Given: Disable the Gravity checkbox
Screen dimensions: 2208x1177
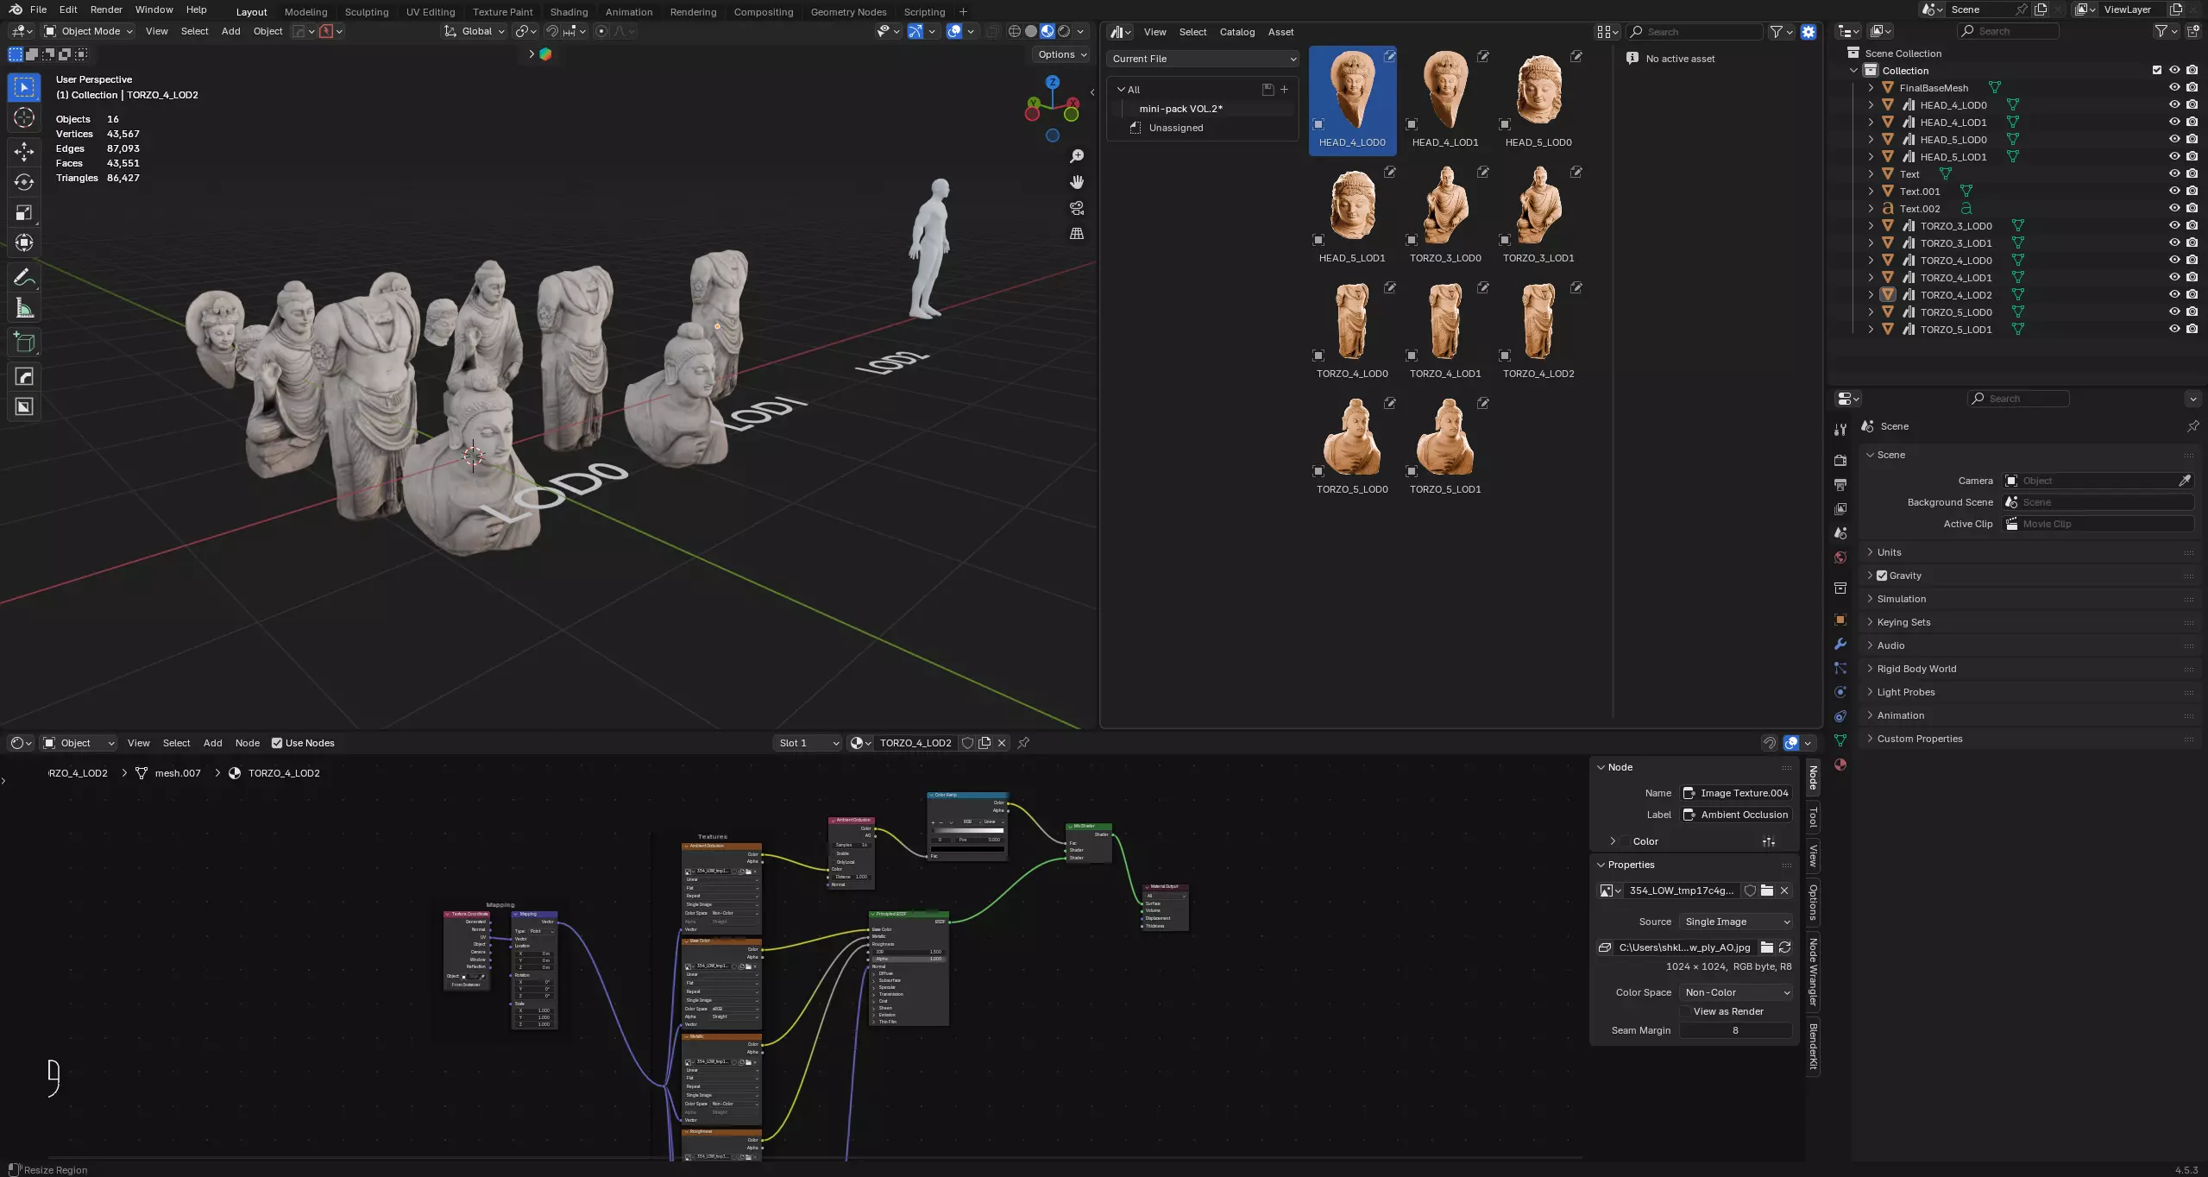Looking at the screenshot, I should 1882,576.
